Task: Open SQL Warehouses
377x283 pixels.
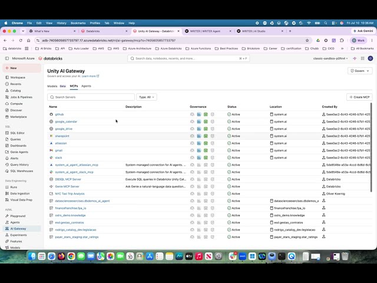Action: [22, 171]
